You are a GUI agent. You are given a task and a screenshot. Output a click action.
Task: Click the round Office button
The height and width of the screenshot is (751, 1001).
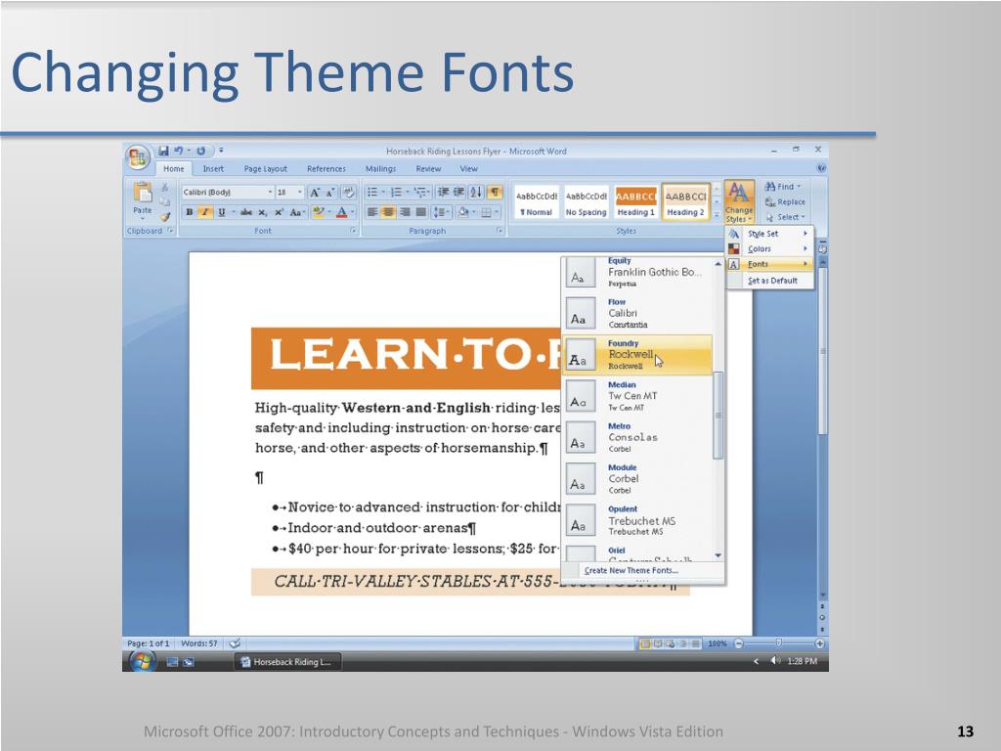(137, 157)
